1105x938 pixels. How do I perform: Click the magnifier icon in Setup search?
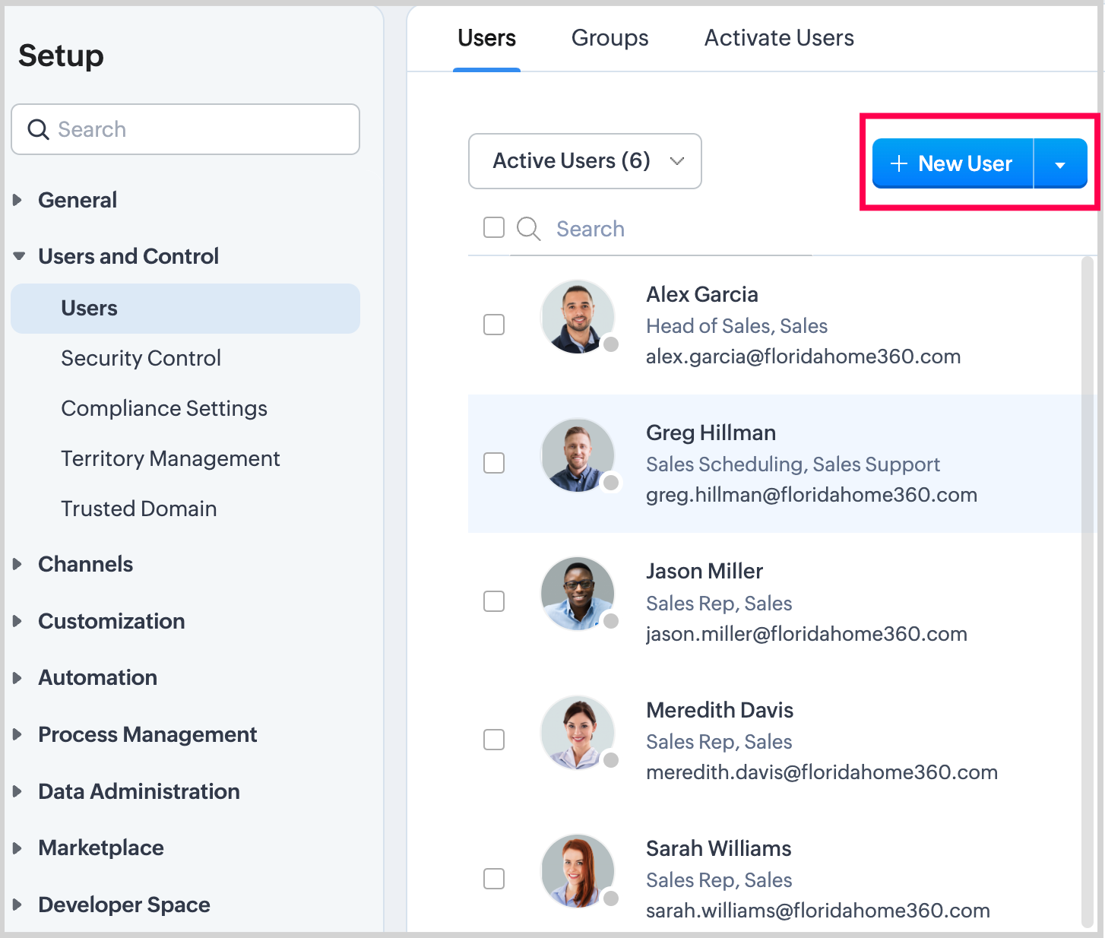coord(38,129)
